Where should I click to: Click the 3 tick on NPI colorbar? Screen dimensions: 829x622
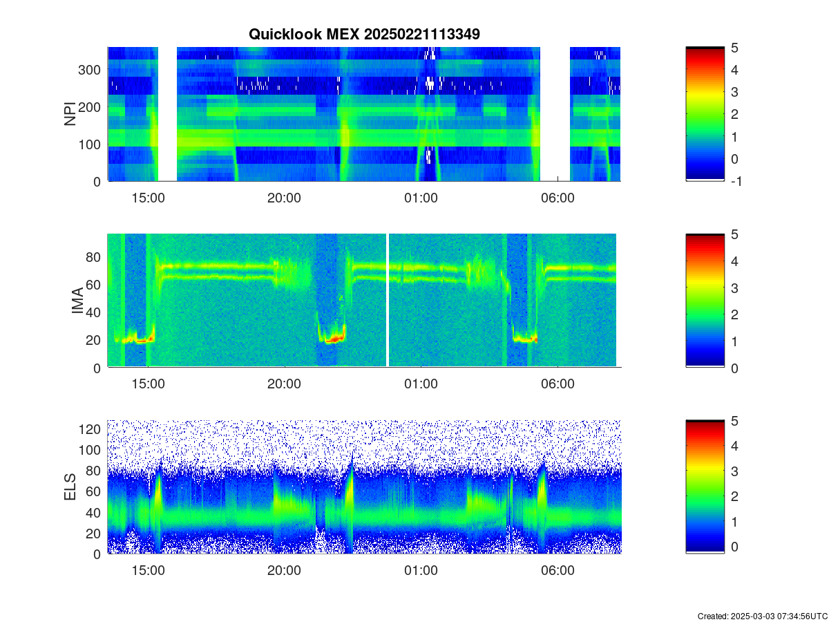coord(734,92)
